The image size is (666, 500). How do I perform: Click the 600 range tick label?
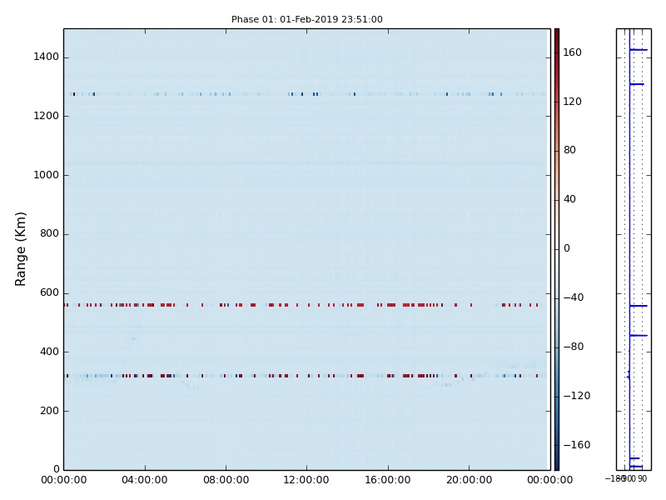(49, 292)
